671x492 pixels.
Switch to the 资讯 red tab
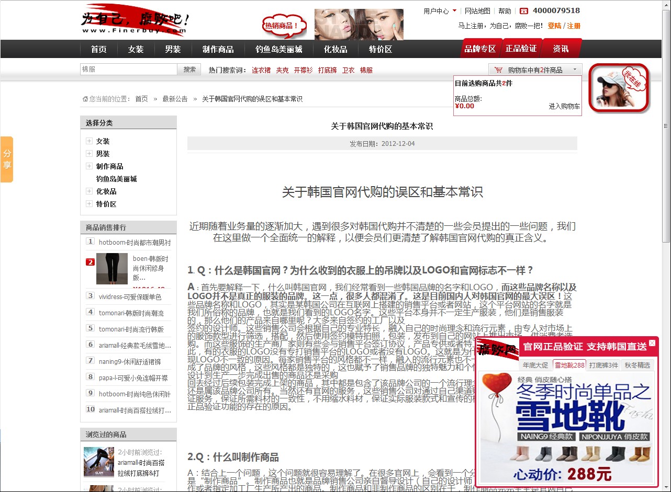561,49
